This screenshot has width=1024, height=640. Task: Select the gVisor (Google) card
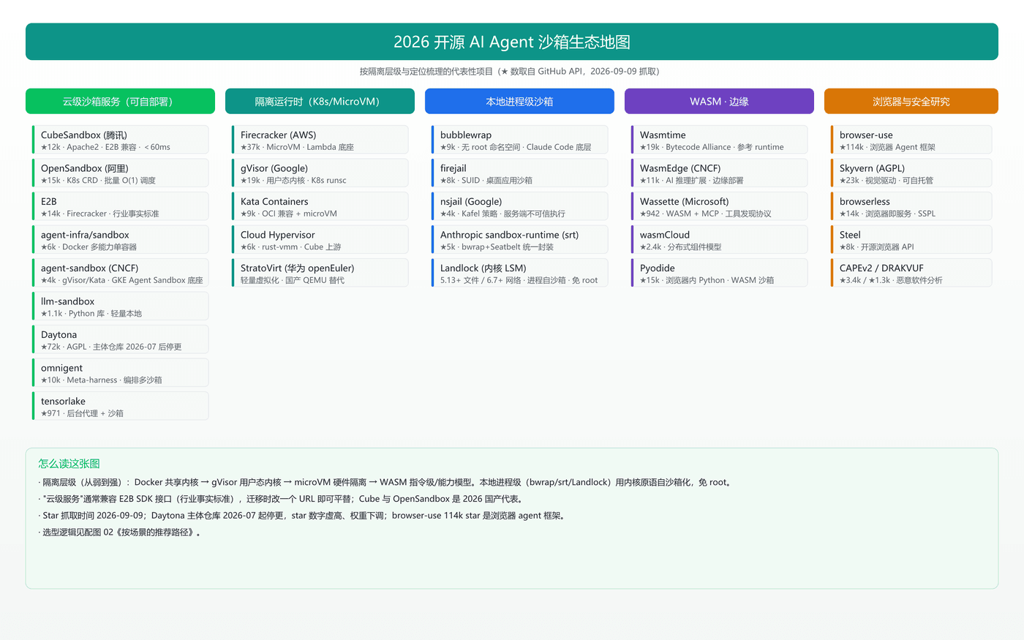point(320,173)
